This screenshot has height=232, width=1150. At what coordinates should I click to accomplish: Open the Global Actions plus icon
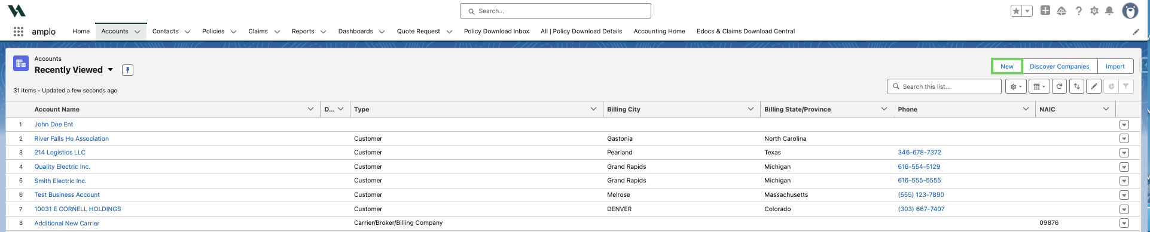(x=1045, y=11)
